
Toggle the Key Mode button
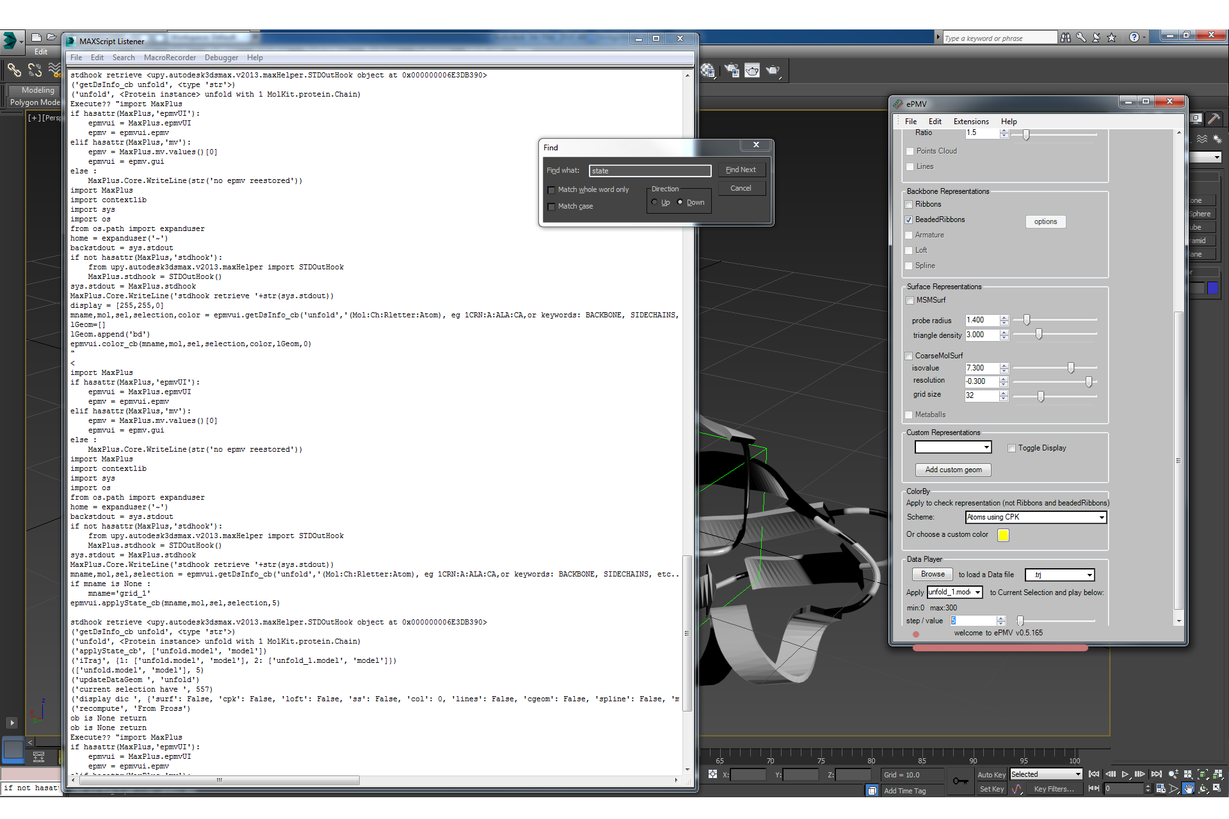point(1094,789)
